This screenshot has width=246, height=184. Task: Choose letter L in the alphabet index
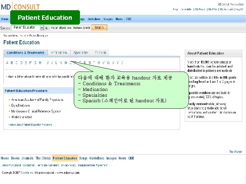pyautogui.click(x=56, y=63)
